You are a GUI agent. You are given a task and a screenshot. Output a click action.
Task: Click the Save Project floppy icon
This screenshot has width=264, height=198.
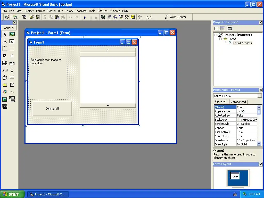(x=38, y=17)
